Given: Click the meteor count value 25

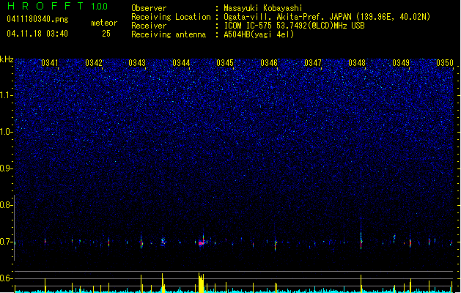Looking at the screenshot, I should click(x=106, y=34).
